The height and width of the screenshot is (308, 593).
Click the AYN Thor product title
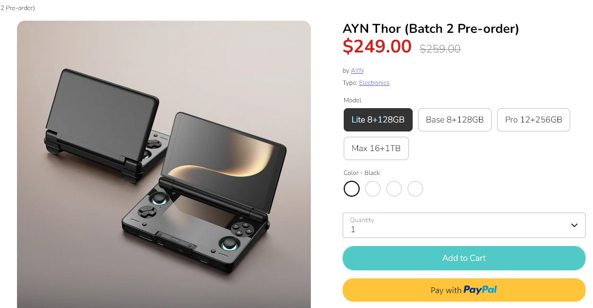click(x=431, y=29)
